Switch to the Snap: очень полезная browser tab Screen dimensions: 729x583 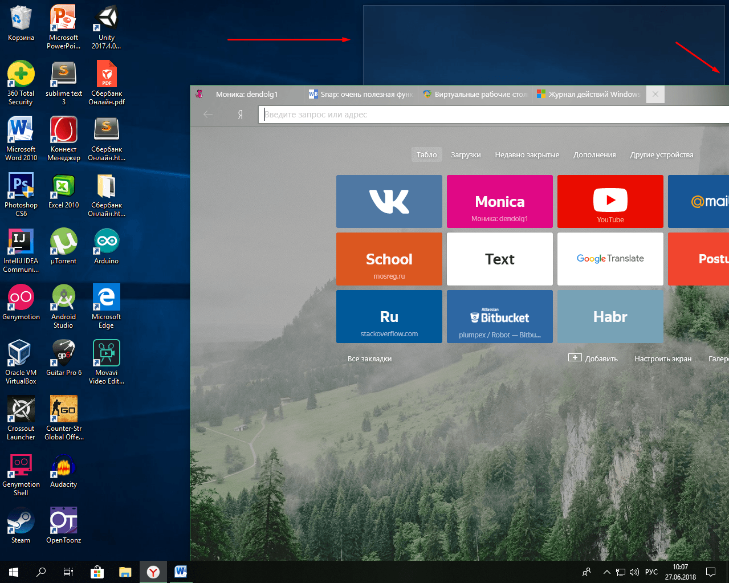(360, 94)
